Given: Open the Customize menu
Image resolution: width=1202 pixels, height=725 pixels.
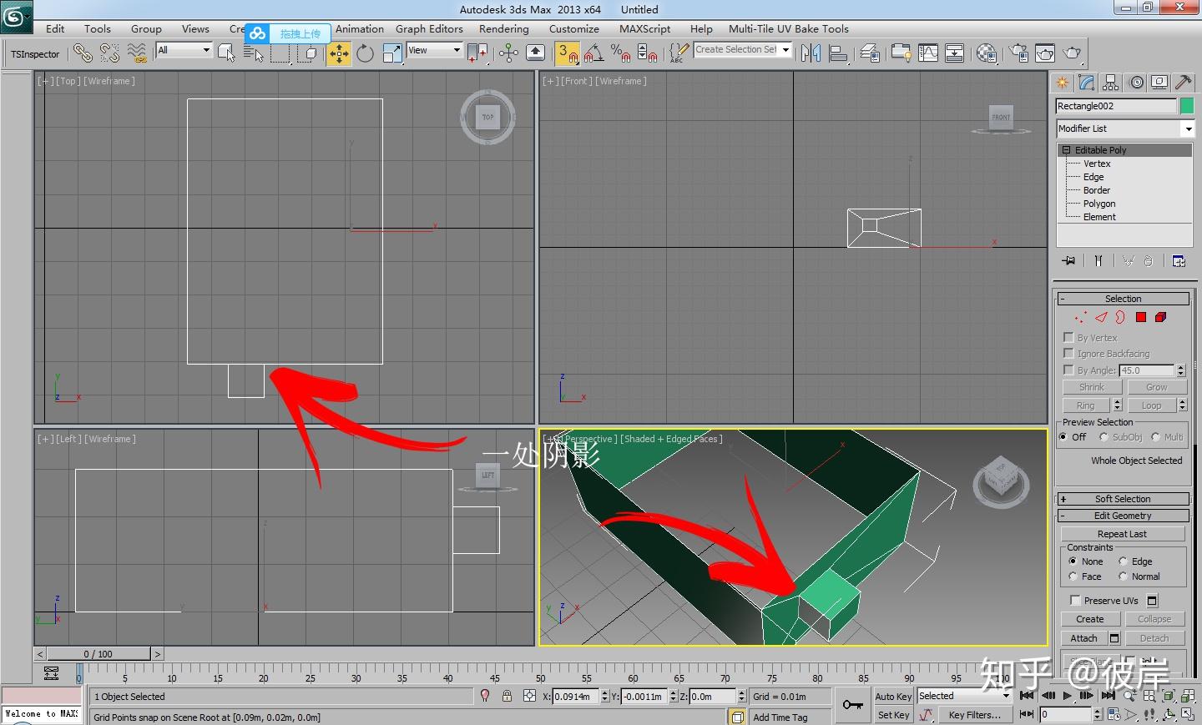Looking at the screenshot, I should [x=574, y=28].
